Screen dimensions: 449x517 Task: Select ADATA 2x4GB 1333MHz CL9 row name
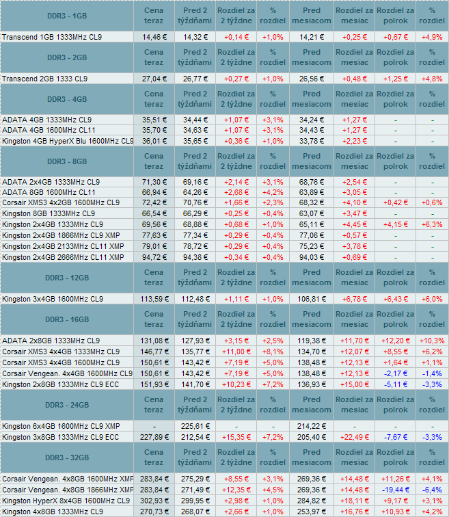[51, 182]
